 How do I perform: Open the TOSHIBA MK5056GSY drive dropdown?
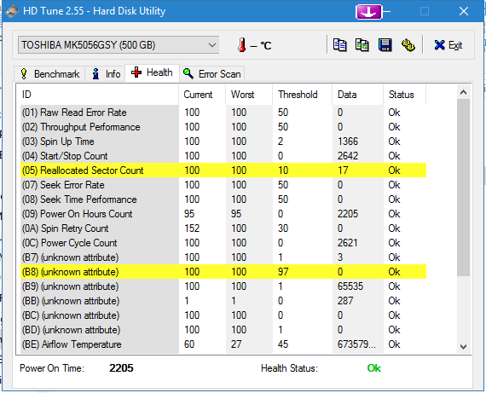pyautogui.click(x=119, y=45)
